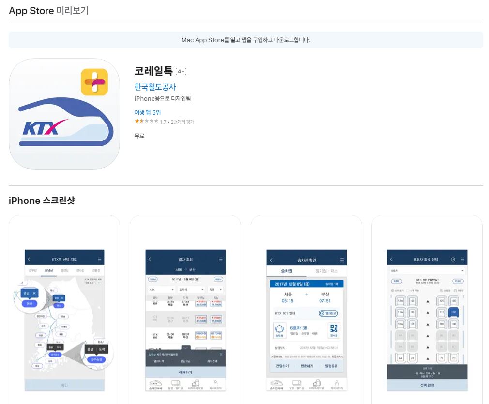The width and height of the screenshot is (489, 404).
Task: Click the Mac App Store download notice banner
Action: click(x=246, y=40)
